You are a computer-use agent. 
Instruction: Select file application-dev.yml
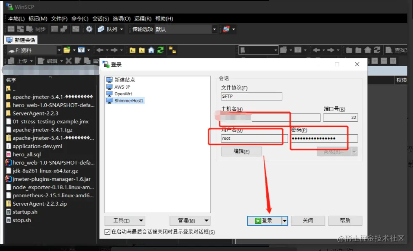[37, 146]
